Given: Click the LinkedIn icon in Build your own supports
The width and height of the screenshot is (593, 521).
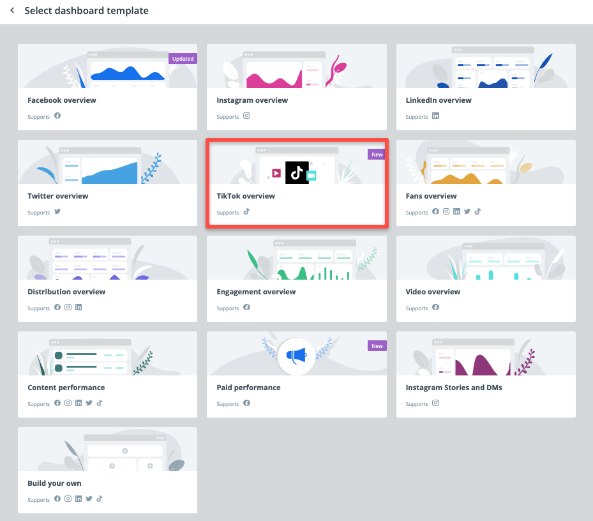Looking at the screenshot, I should 79,499.
